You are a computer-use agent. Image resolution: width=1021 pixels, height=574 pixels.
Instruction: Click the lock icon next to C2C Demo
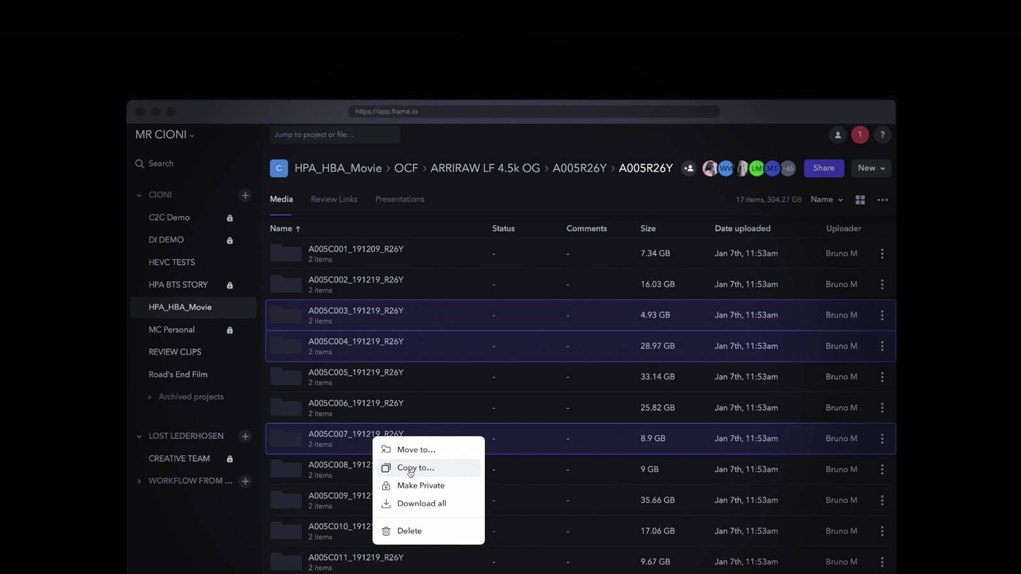pos(230,218)
